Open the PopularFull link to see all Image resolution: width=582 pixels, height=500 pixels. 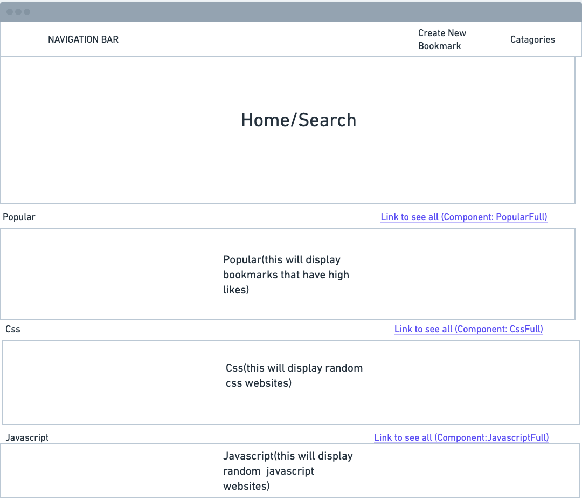click(463, 217)
